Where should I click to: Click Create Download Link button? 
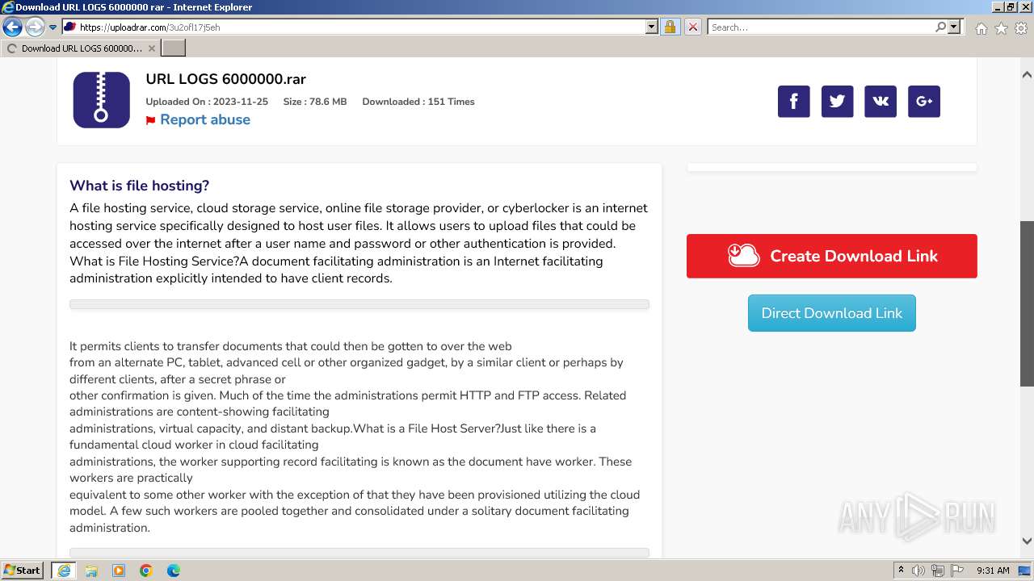[x=832, y=256]
